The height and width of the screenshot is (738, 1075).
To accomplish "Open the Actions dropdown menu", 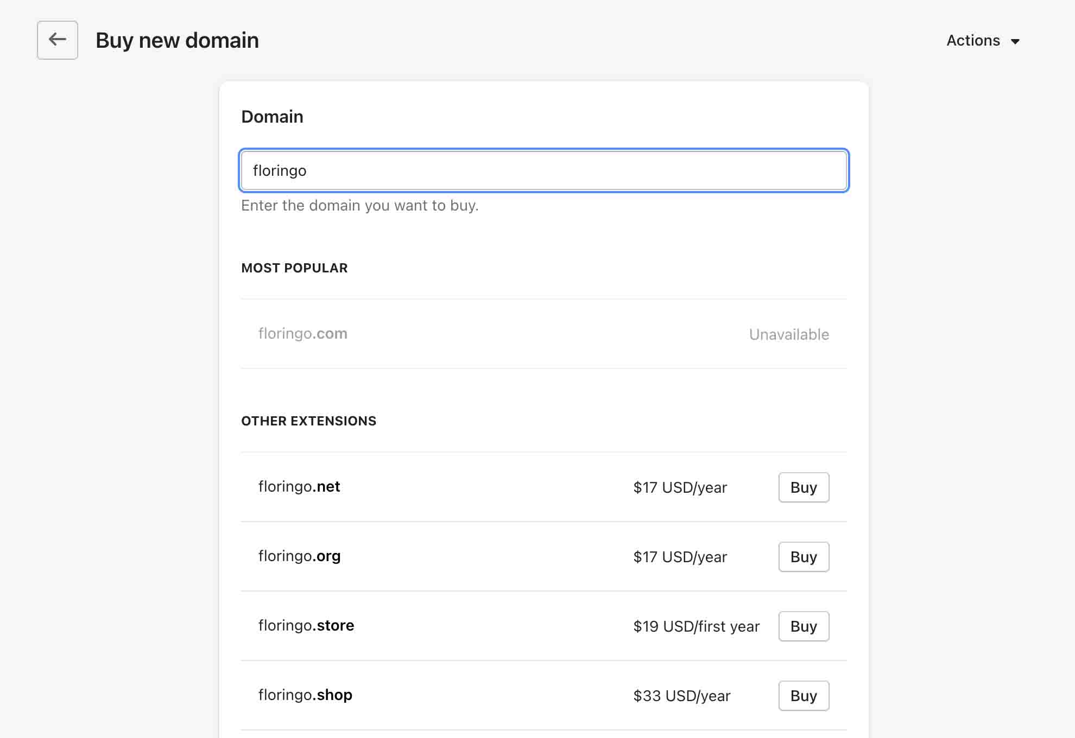I will click(983, 40).
